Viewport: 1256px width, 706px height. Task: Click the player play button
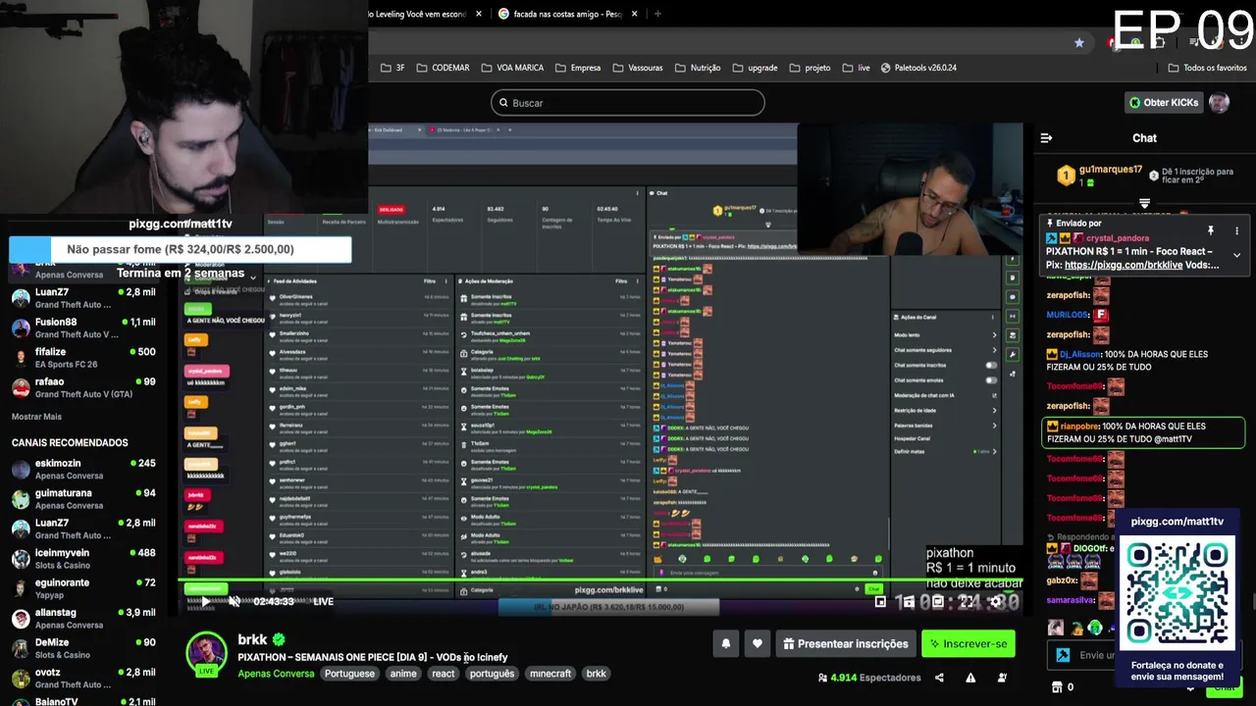click(207, 601)
